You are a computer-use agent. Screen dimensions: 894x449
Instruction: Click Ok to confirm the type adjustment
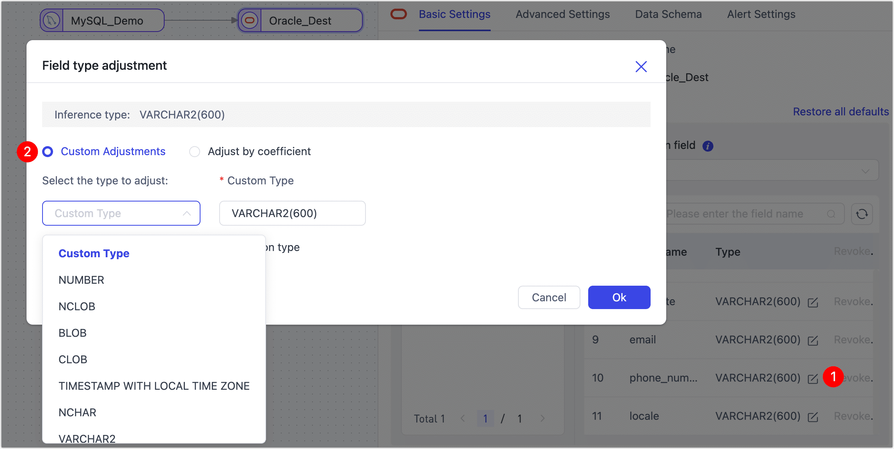[619, 297]
